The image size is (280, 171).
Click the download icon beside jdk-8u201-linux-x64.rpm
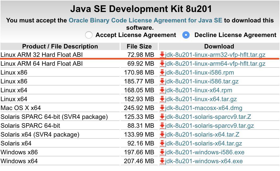pyautogui.click(x=162, y=90)
